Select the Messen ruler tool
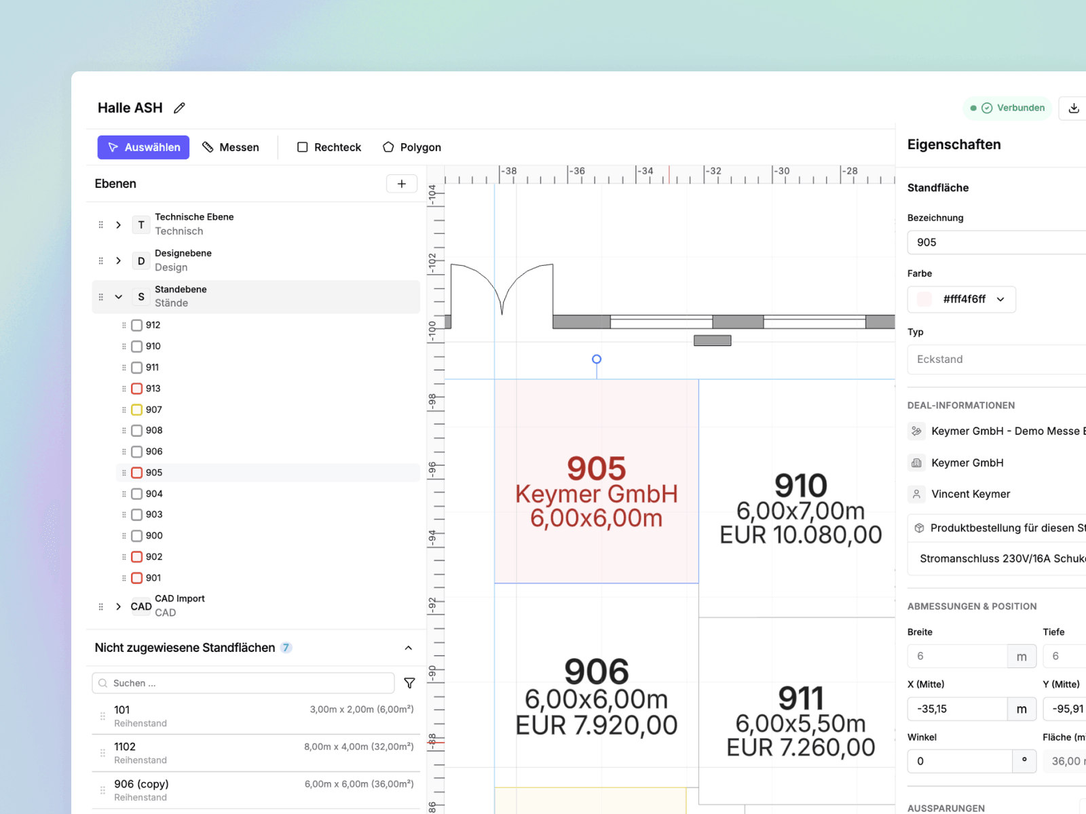 tap(231, 147)
